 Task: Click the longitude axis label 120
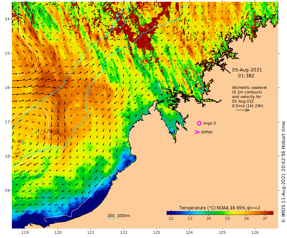coord(58,232)
